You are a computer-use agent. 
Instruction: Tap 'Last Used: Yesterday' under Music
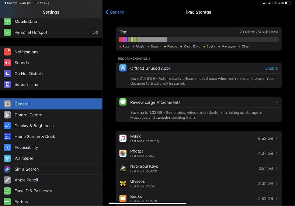[x=145, y=141]
